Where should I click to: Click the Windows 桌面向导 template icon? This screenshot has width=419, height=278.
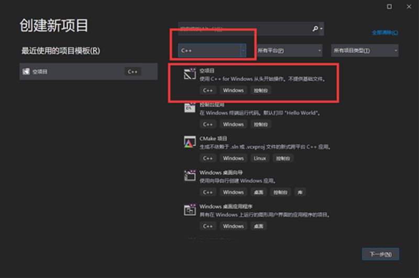[189, 176]
